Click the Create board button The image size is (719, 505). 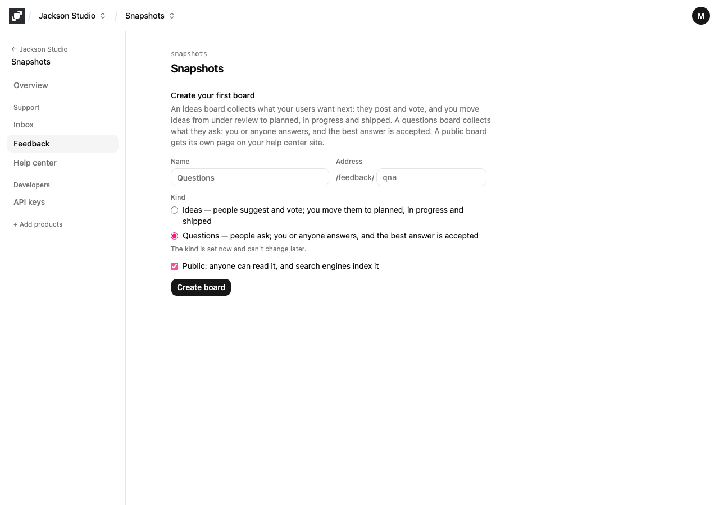tap(201, 287)
